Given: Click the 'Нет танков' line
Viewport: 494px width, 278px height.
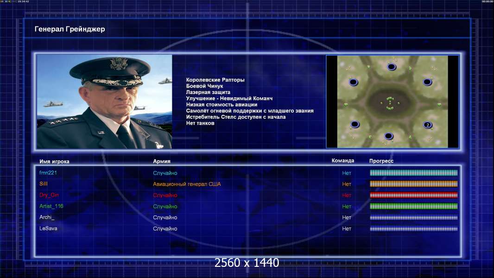Looking at the screenshot, I should (x=200, y=123).
